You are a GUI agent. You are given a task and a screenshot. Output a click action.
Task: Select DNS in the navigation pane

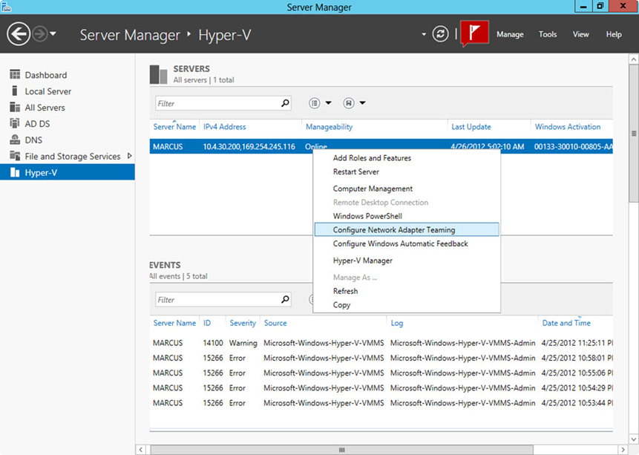point(33,140)
